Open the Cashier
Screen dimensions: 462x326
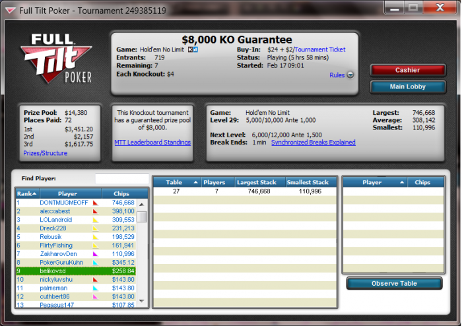[x=408, y=70]
